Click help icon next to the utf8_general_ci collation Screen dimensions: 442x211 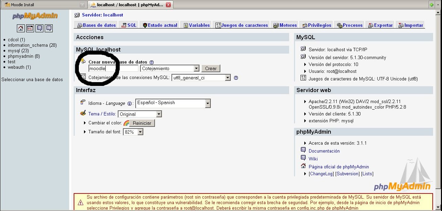tap(236, 78)
